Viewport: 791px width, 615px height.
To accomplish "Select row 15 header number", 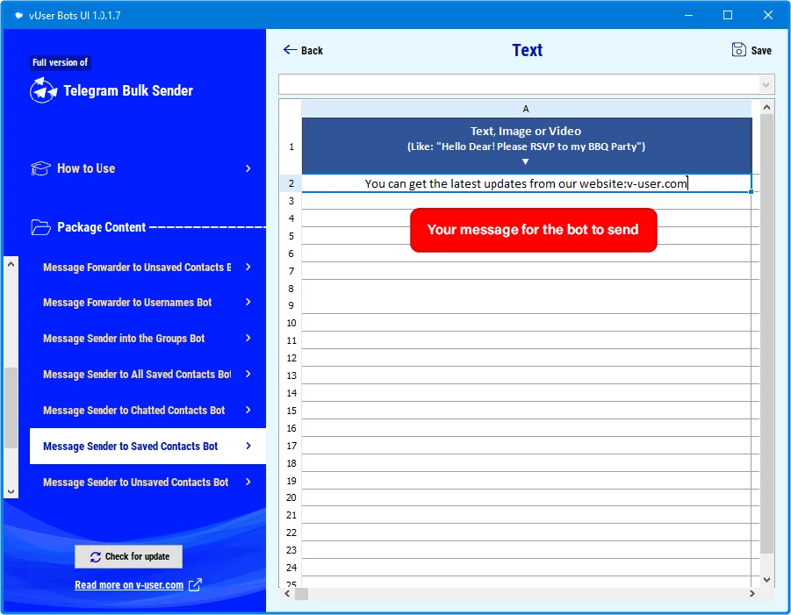I will pyautogui.click(x=291, y=411).
